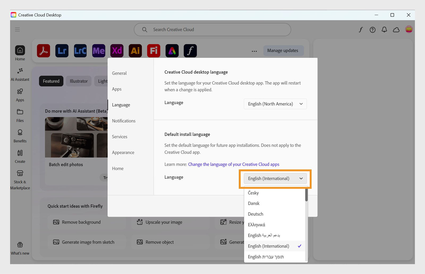Open Change the language link
Screen dimensions: 425x274
coord(233,164)
